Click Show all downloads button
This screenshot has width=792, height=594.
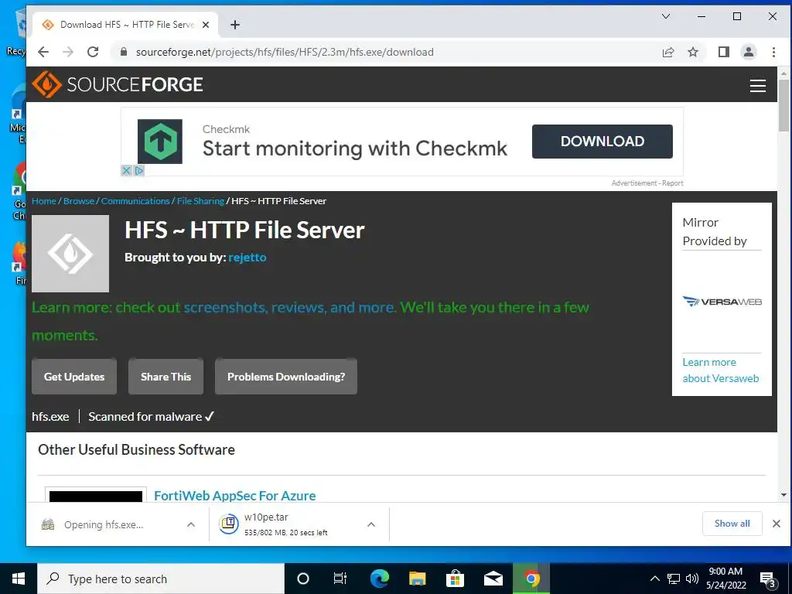click(732, 524)
